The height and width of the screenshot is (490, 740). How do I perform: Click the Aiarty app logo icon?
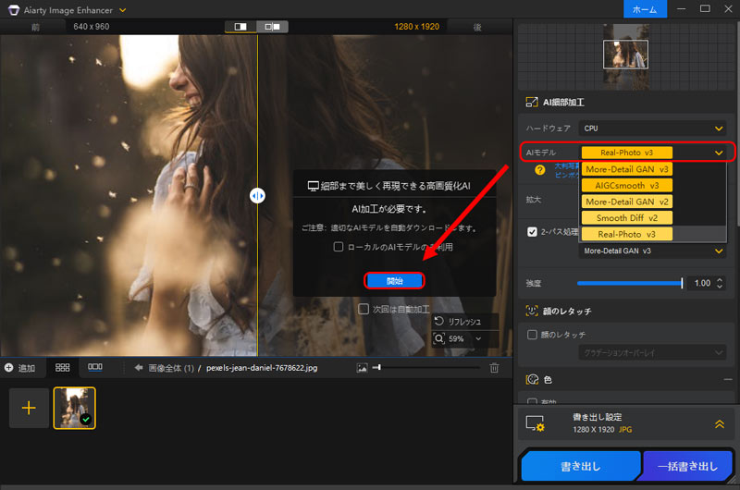point(14,9)
